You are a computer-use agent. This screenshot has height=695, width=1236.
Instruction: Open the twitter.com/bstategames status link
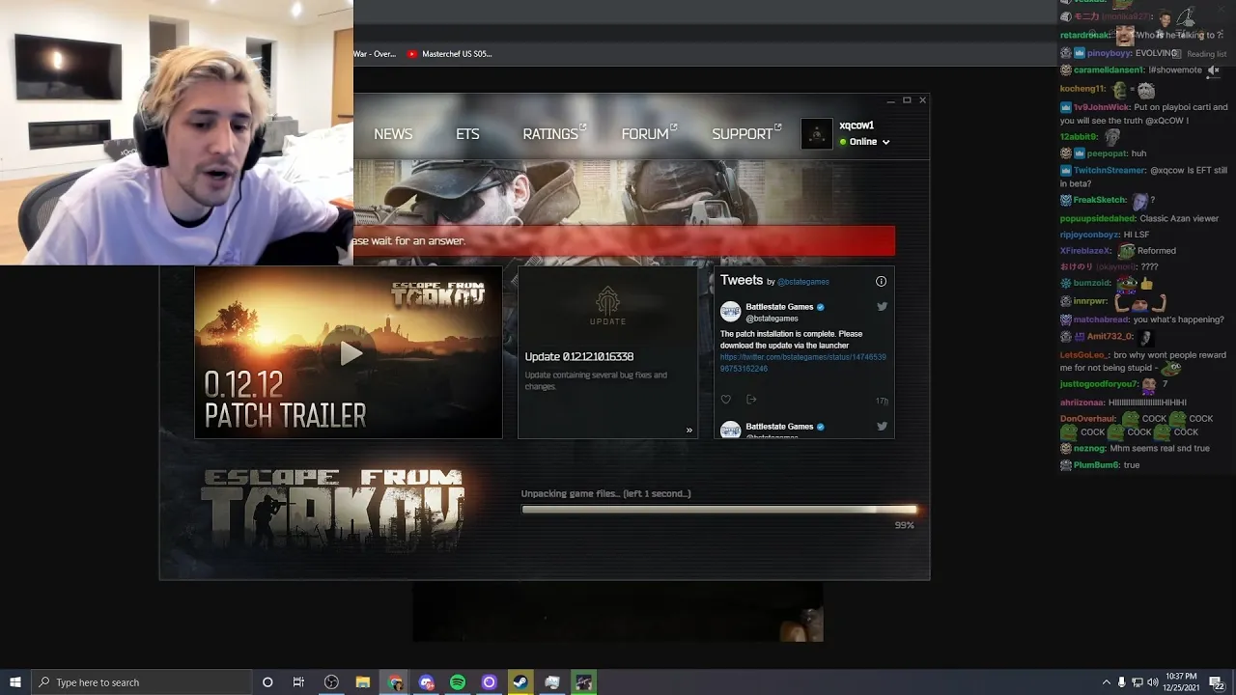802,363
